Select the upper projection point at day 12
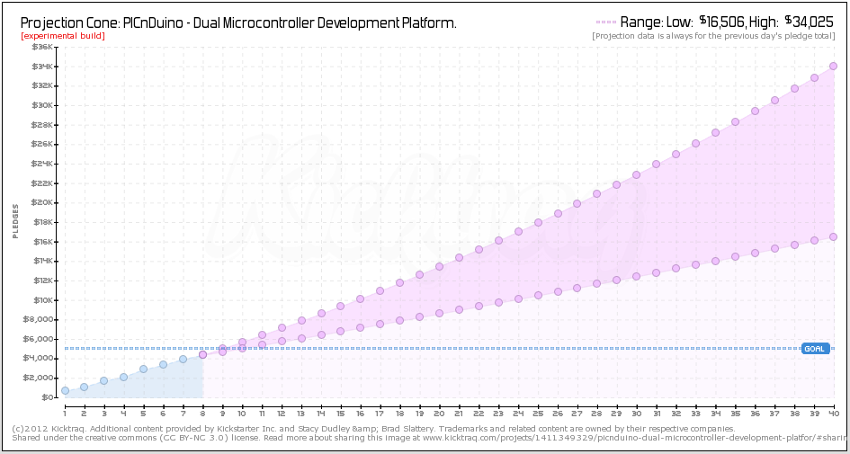850x454 pixels. [x=282, y=328]
